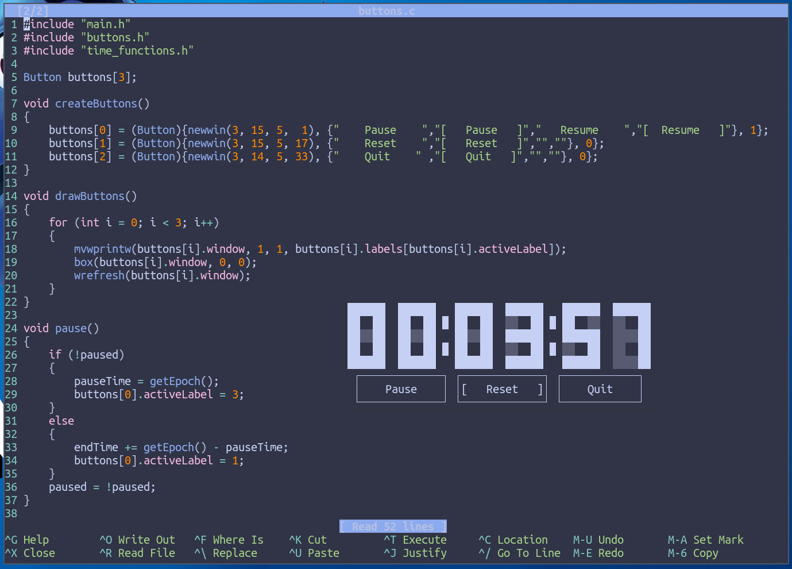Click the ^C Location shortcut

coord(513,540)
